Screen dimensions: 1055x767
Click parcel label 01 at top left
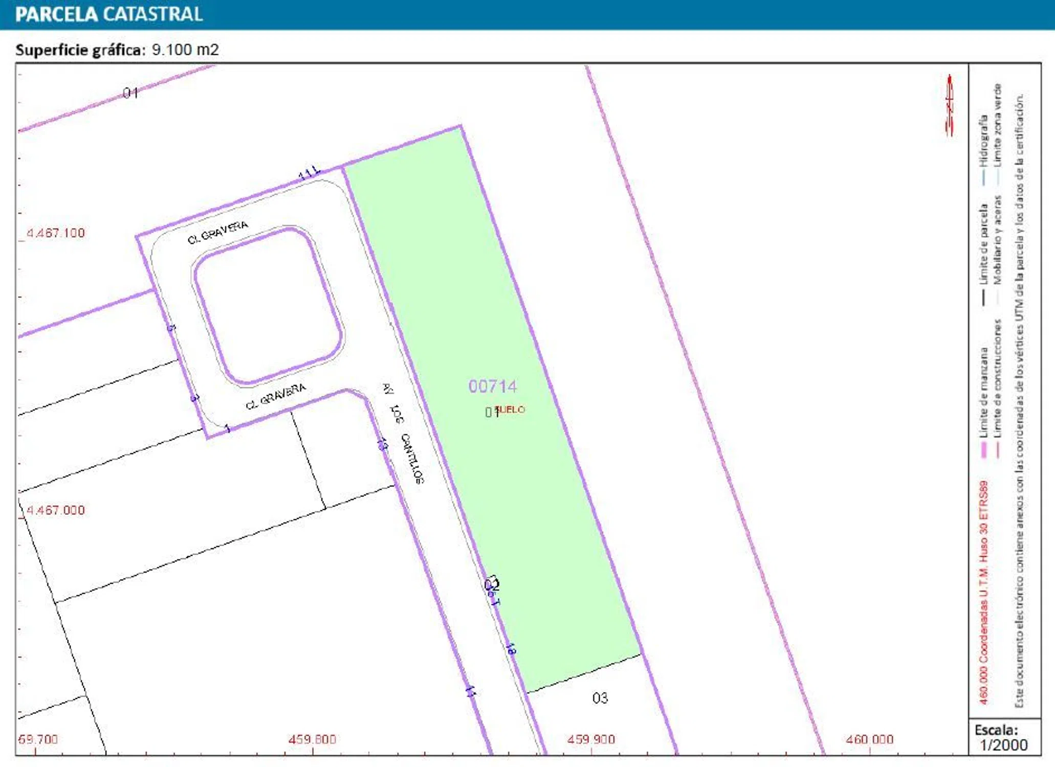(130, 93)
